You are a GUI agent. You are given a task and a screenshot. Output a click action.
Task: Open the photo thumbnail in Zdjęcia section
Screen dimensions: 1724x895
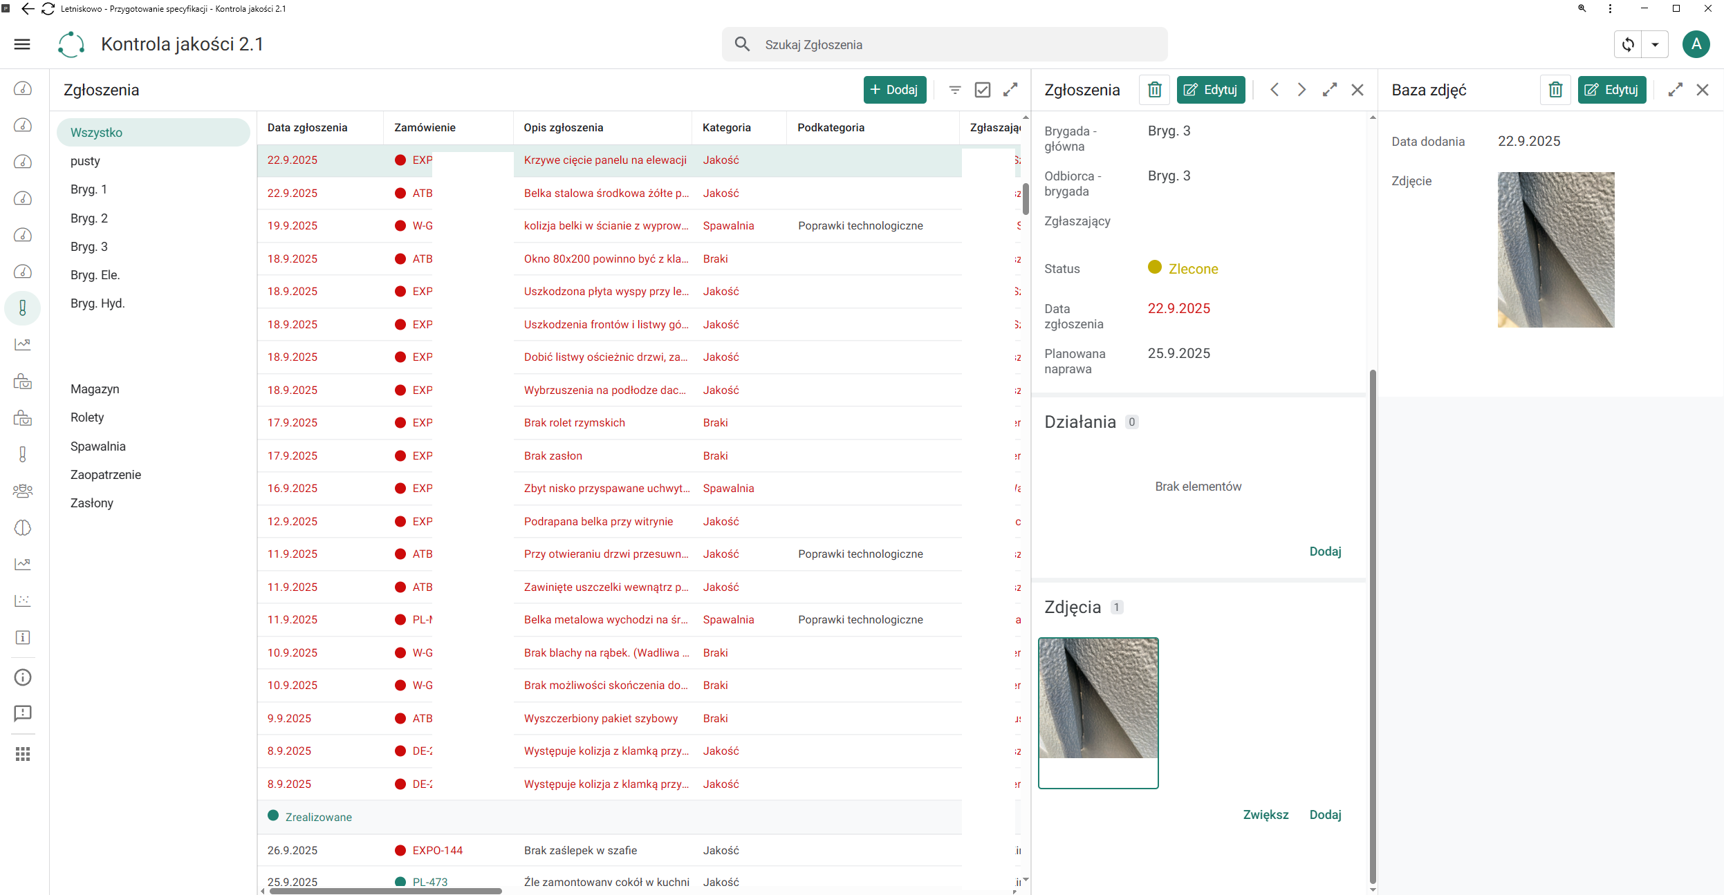tap(1098, 713)
